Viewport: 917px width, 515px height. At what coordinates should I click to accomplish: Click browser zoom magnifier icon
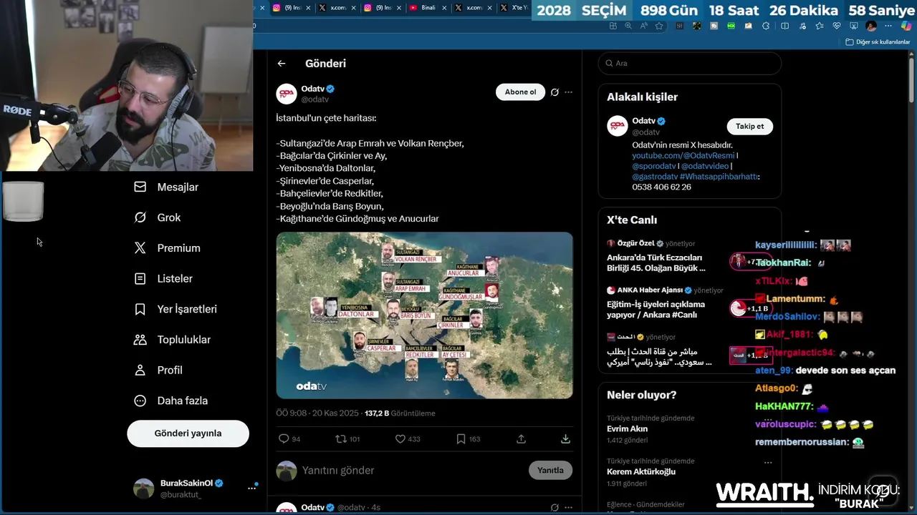coord(628,26)
